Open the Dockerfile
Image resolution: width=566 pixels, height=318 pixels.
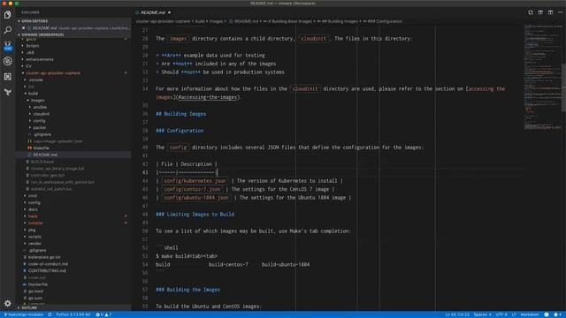coord(37,284)
